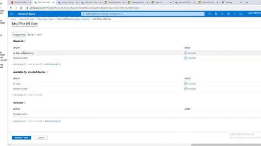Click the Included icon for Windows10-005
261x146 pixels.
point(186,89)
